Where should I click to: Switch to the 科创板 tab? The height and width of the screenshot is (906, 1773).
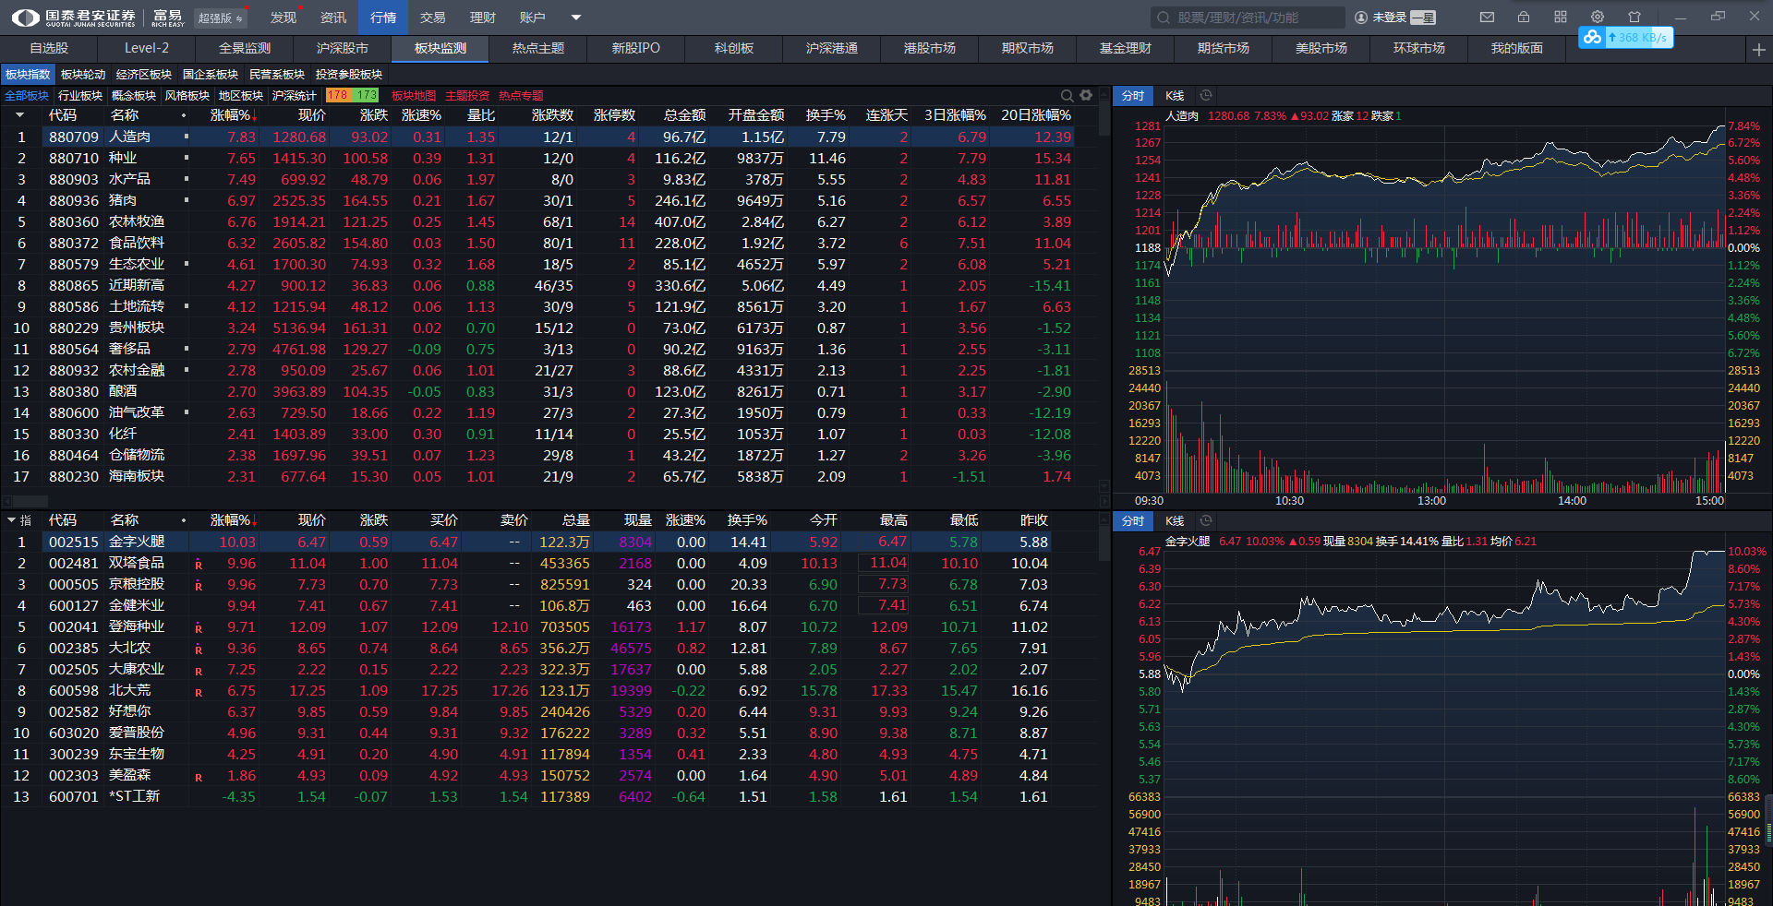(x=734, y=48)
